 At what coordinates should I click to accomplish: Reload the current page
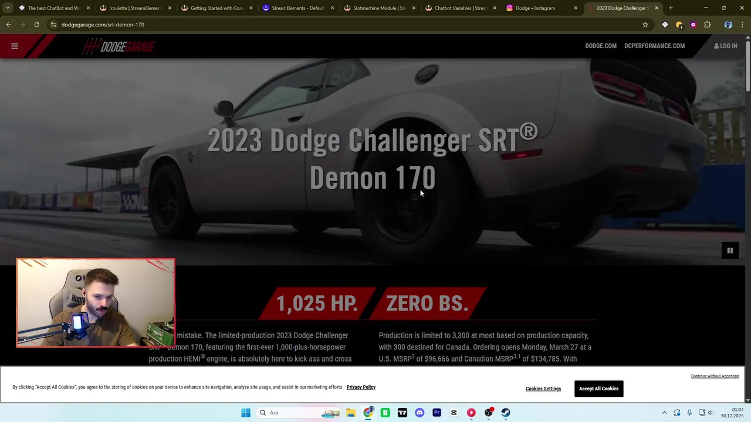coord(36,25)
